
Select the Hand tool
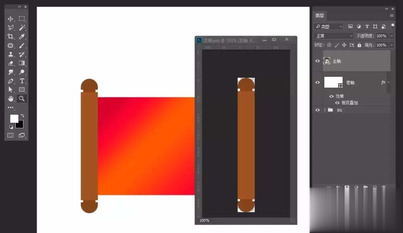pyautogui.click(x=10, y=98)
